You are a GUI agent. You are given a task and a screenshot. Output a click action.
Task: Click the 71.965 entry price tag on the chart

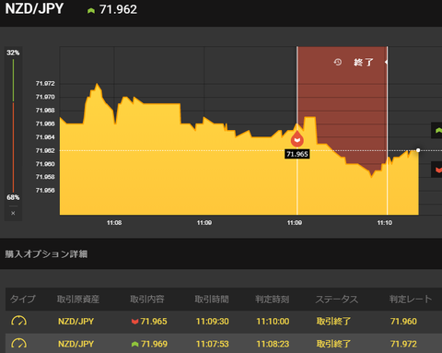coord(297,154)
